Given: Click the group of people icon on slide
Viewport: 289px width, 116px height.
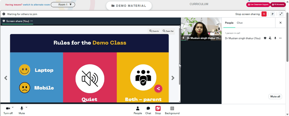Looking at the screenshot, I should (x=143, y=78).
